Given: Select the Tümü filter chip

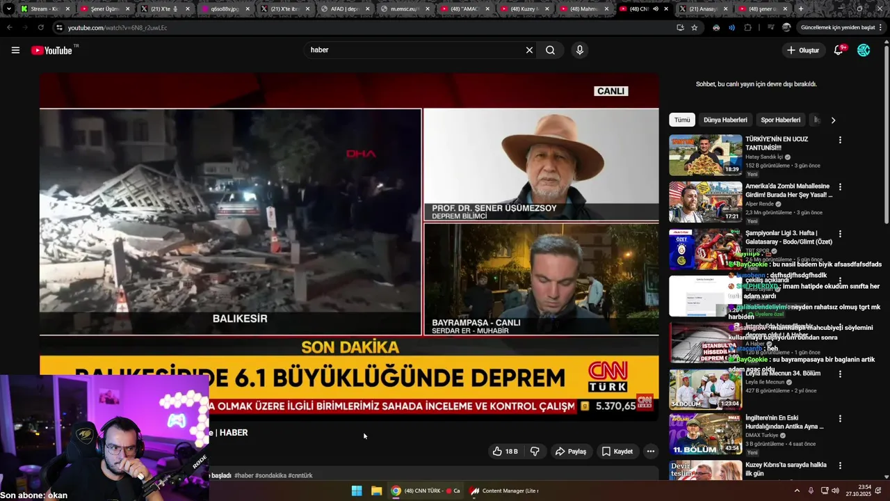Looking at the screenshot, I should pyautogui.click(x=682, y=120).
